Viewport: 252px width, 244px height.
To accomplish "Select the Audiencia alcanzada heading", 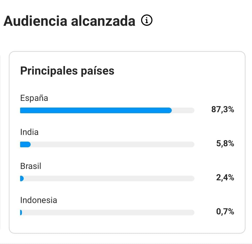I will 69,21.
